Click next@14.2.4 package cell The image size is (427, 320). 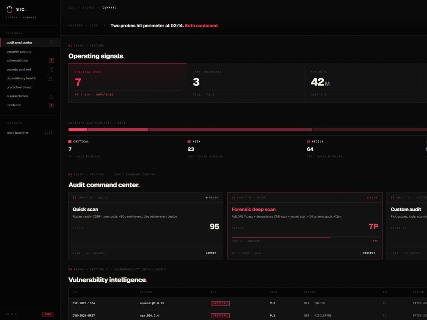pyautogui.click(x=149, y=316)
